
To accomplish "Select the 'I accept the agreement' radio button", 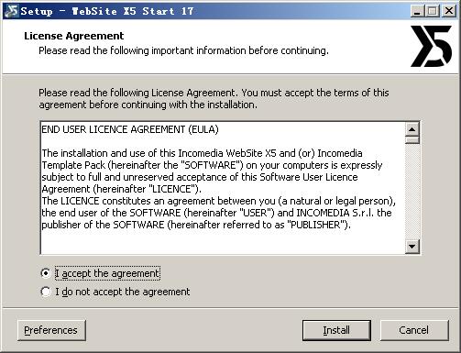I will click(46, 273).
